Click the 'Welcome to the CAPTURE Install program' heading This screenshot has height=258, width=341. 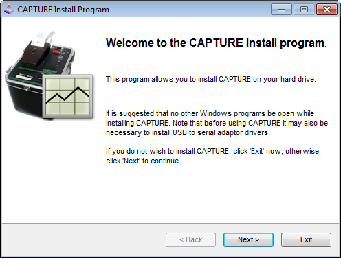click(216, 43)
